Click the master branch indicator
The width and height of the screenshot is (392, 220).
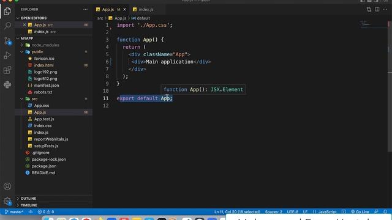pos(14,212)
